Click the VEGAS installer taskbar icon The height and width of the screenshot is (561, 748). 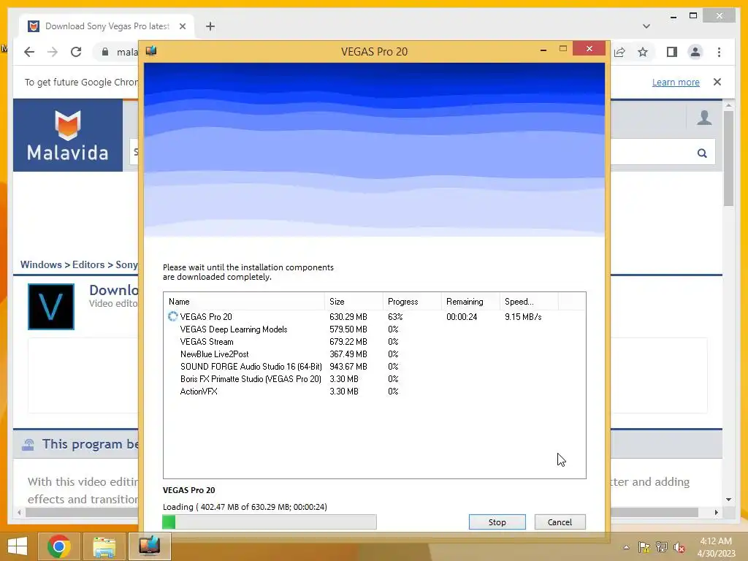coord(149,546)
